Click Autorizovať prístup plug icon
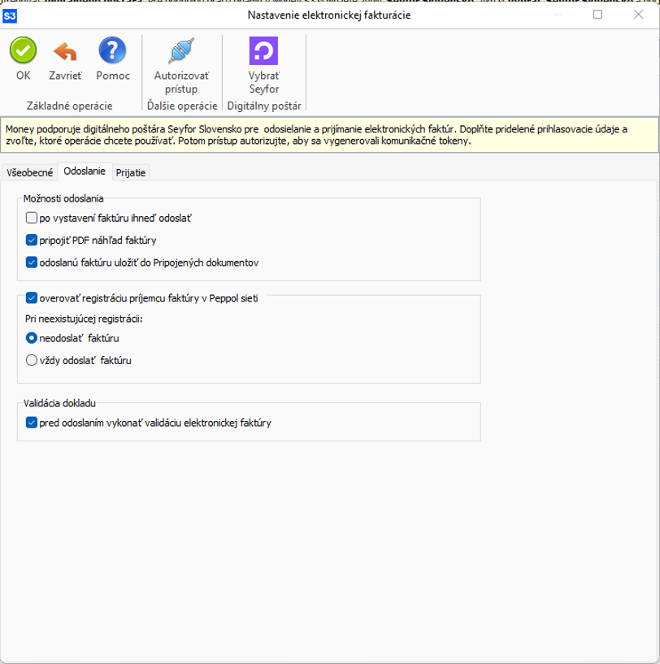660x664 pixels. pyautogui.click(x=181, y=50)
